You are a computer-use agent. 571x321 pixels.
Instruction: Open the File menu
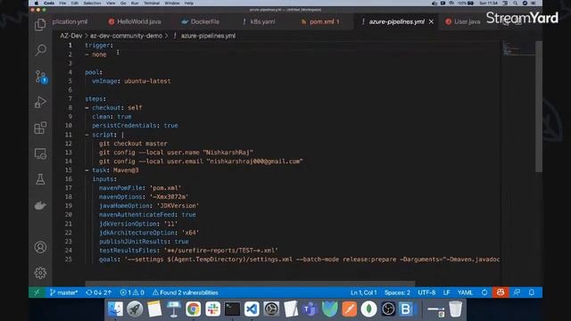(62, 4)
